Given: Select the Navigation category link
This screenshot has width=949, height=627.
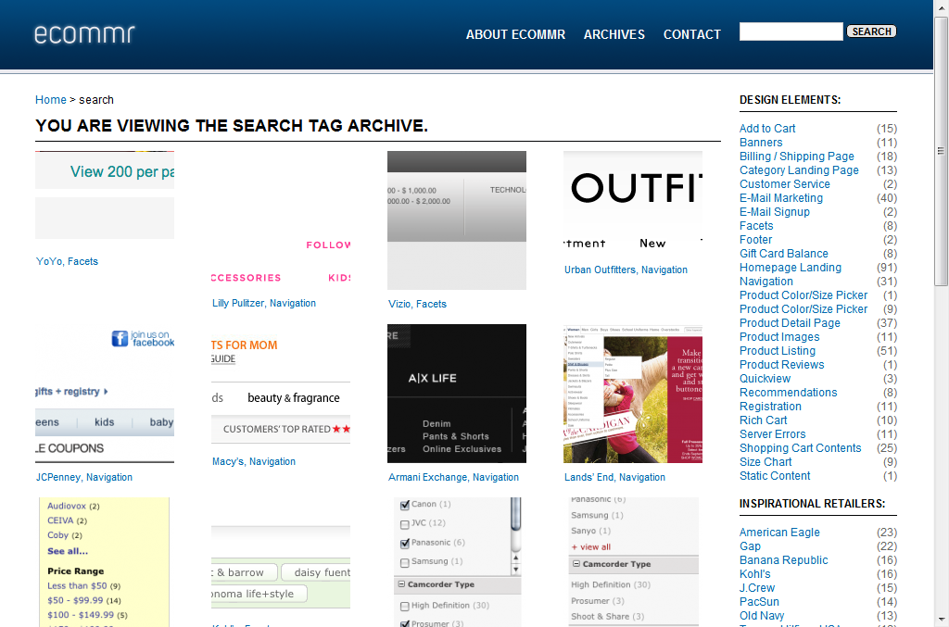Looking at the screenshot, I should tap(766, 282).
